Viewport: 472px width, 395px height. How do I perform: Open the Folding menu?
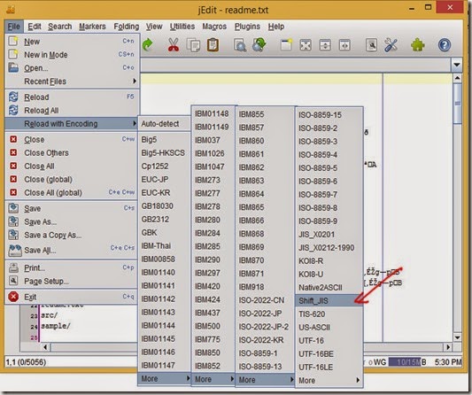coord(127,27)
